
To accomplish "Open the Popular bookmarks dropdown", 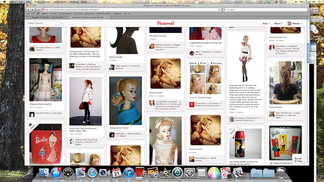I will (117, 14).
